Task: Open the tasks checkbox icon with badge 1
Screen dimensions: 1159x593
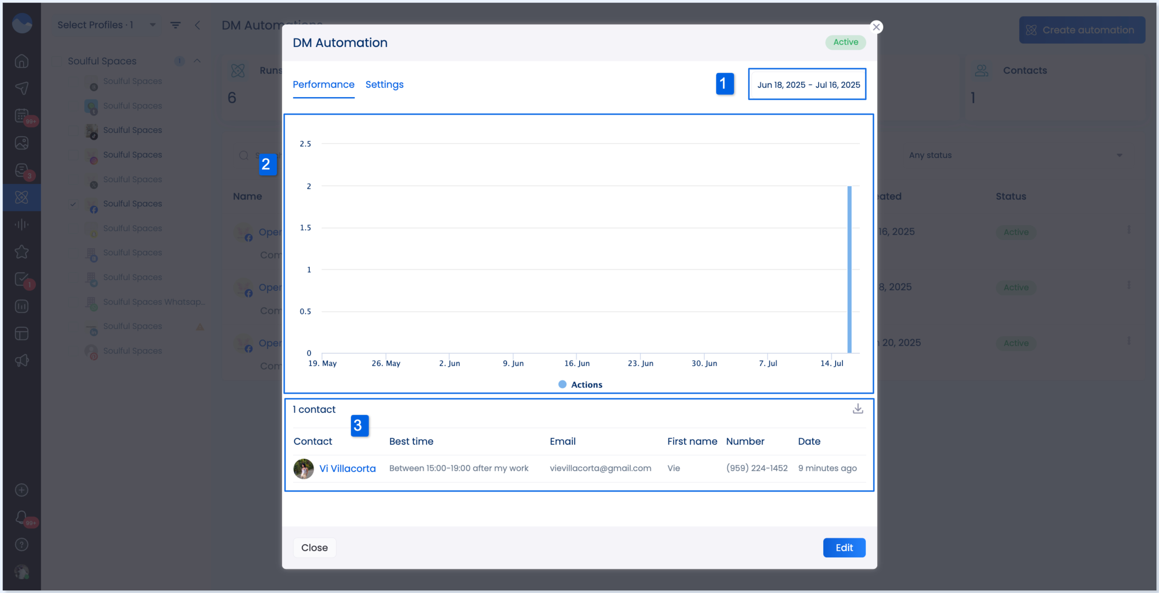Action: coord(22,279)
